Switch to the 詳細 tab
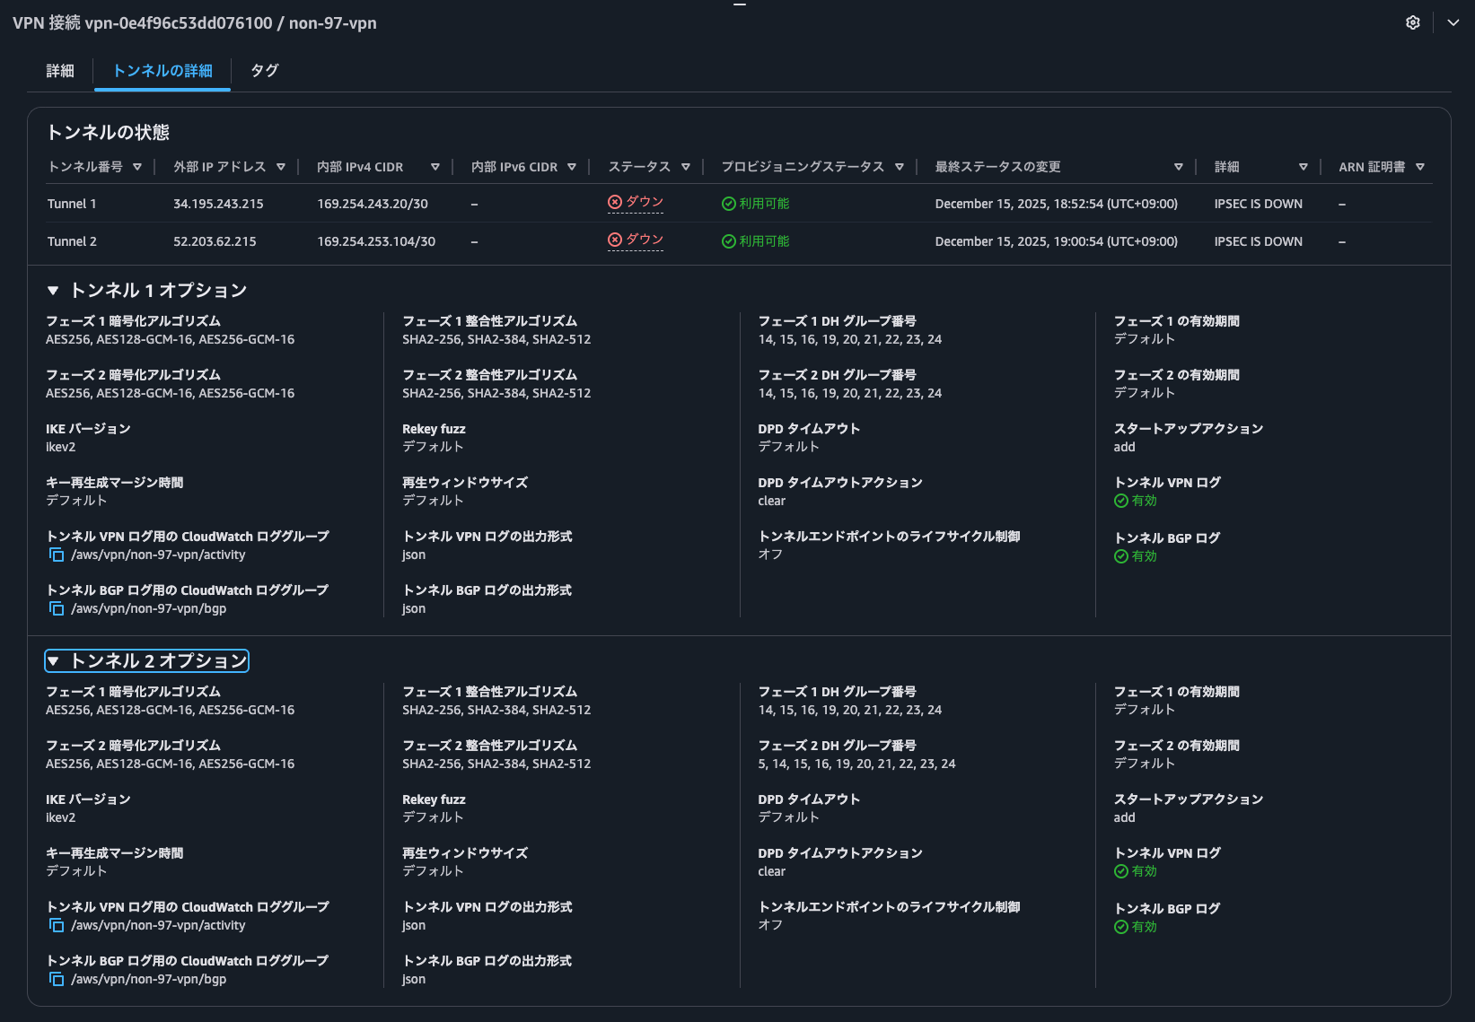This screenshot has height=1022, width=1475. (x=60, y=71)
